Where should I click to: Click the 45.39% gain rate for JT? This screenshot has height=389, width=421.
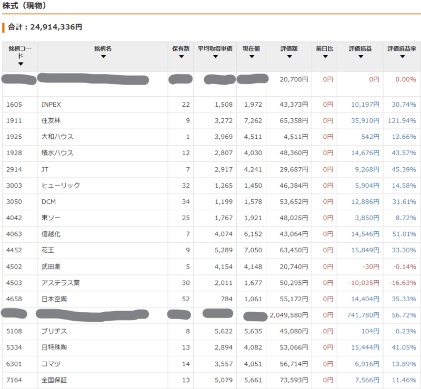[x=404, y=169]
